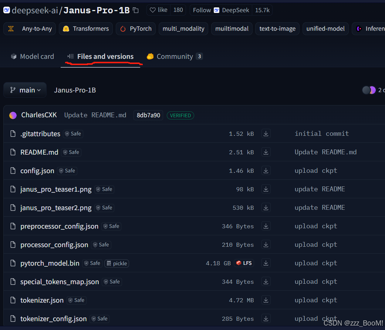Viewport: 385px width, 330px height.
Task: Click the LFS badge on pytorch_model.bin
Action: tap(244, 263)
